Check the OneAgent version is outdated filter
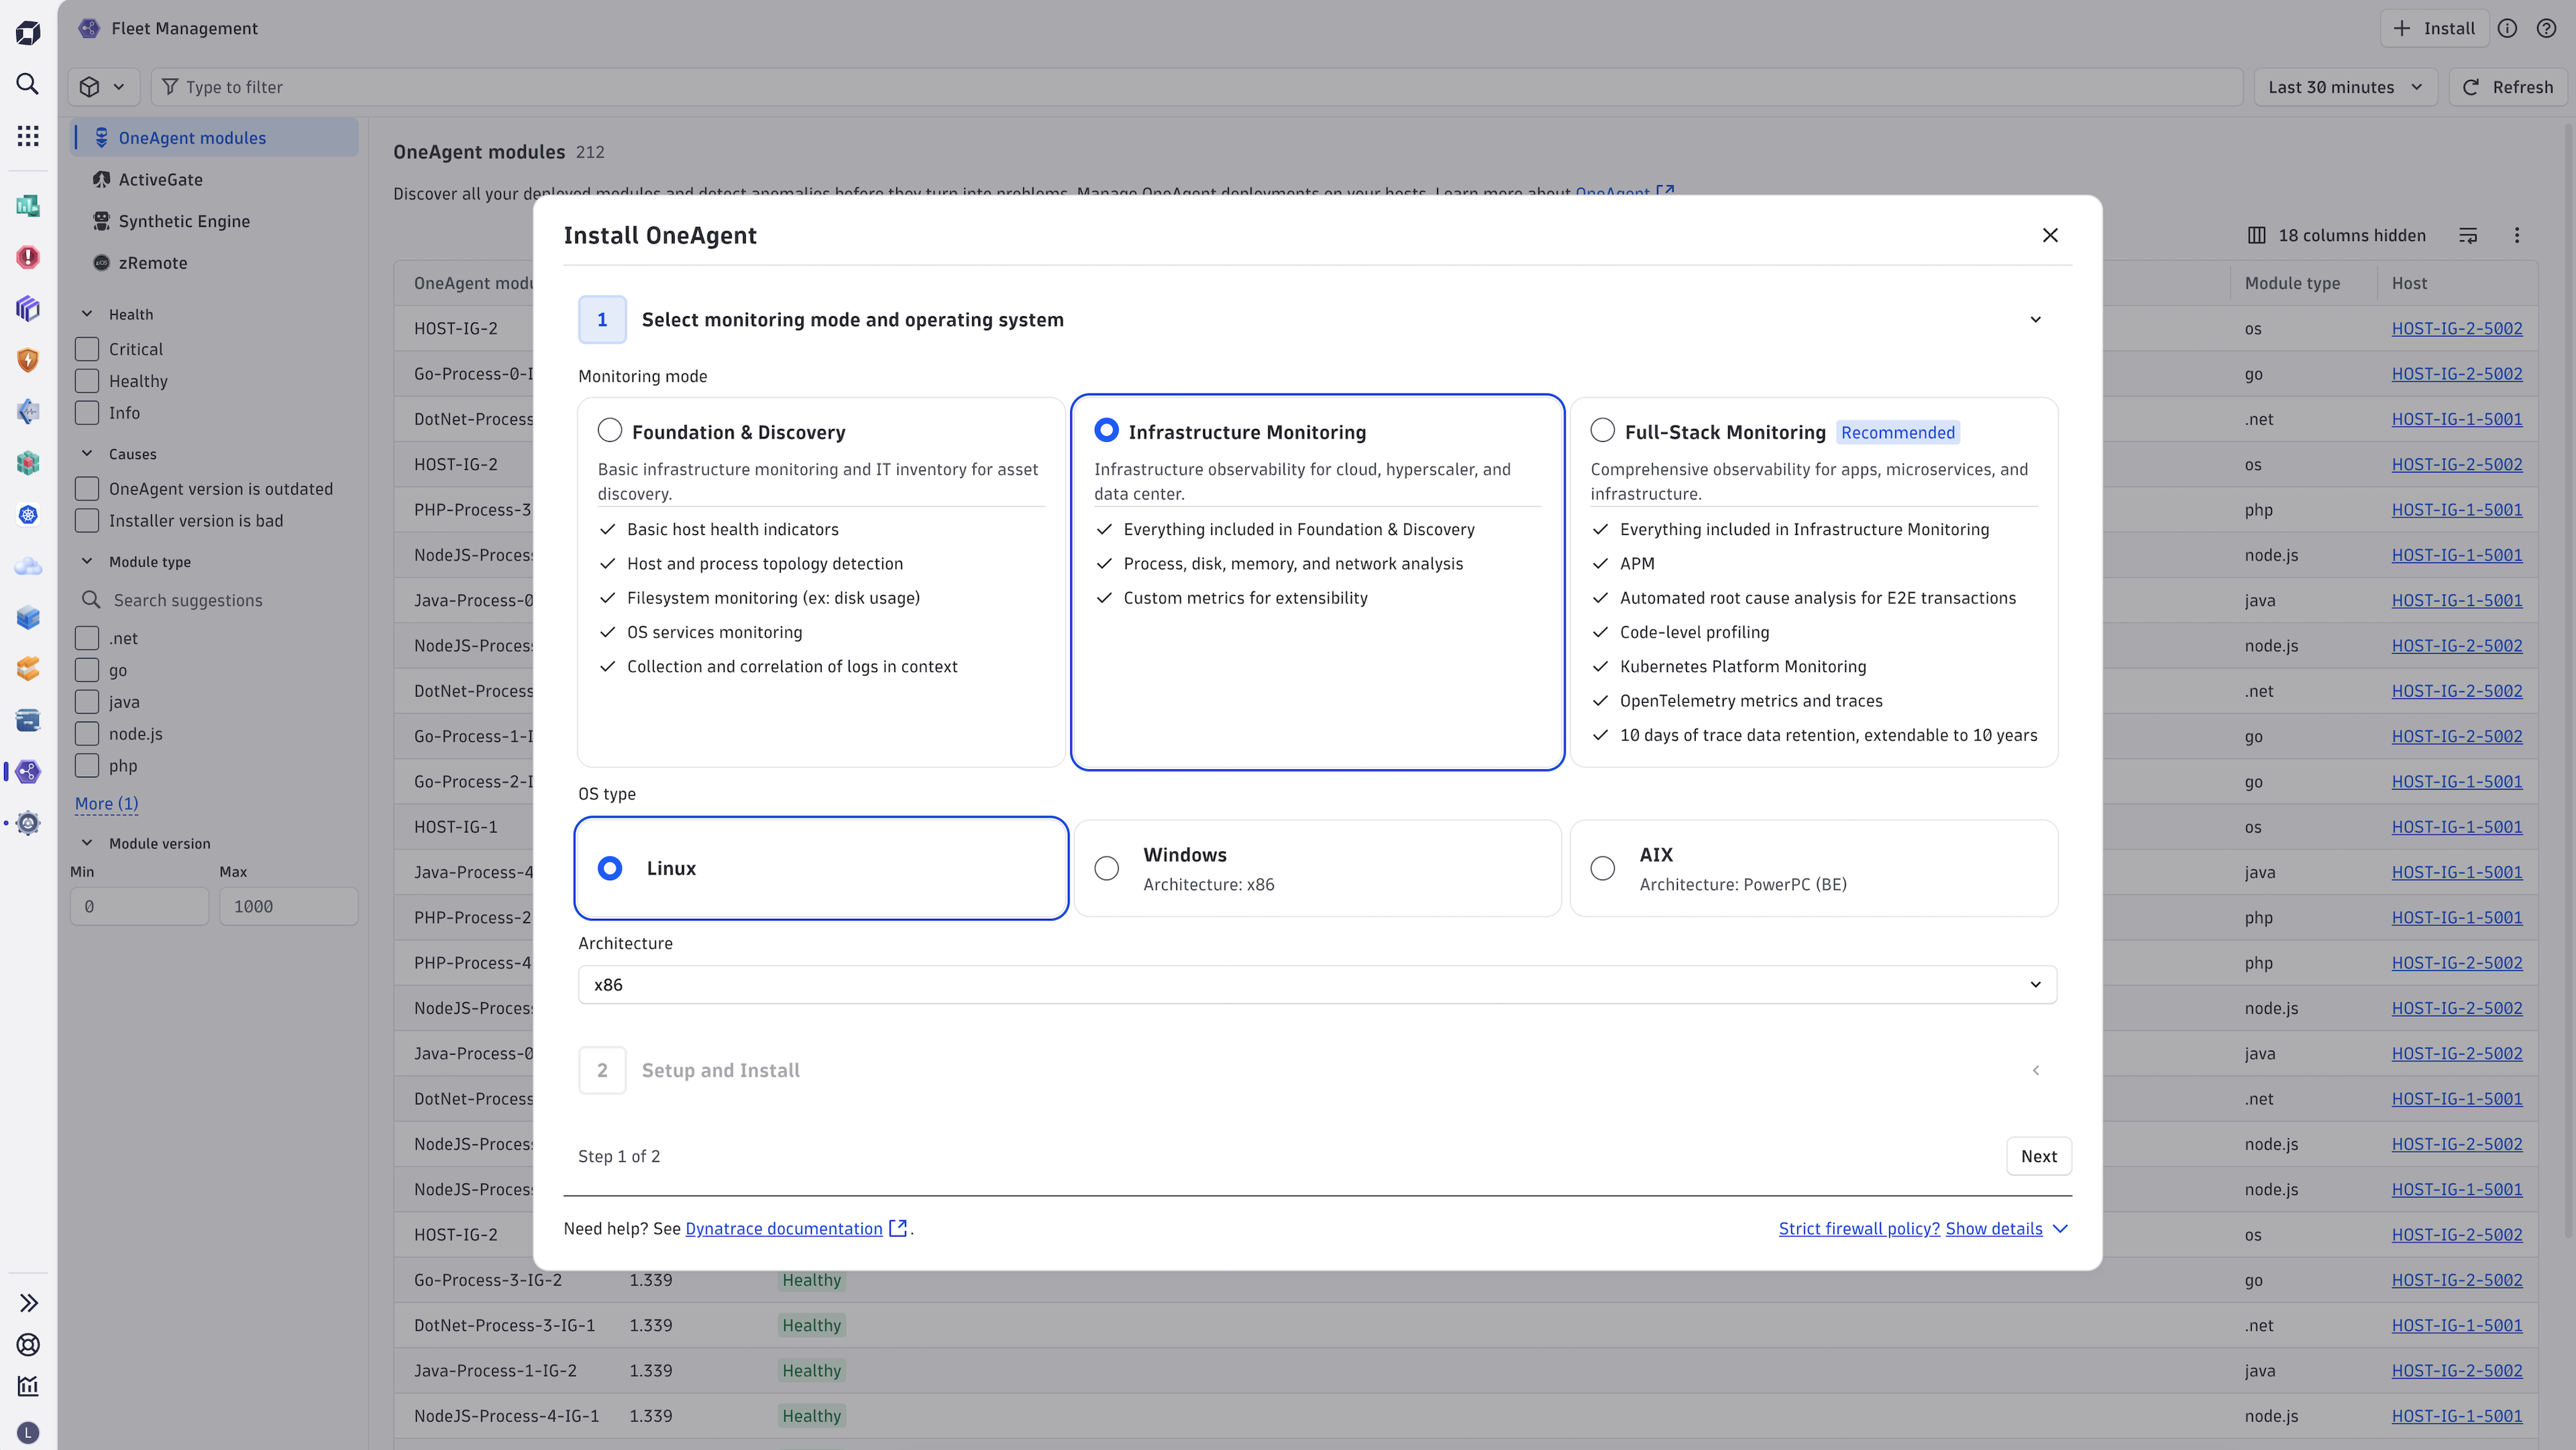The width and height of the screenshot is (2576, 1450). click(x=87, y=489)
